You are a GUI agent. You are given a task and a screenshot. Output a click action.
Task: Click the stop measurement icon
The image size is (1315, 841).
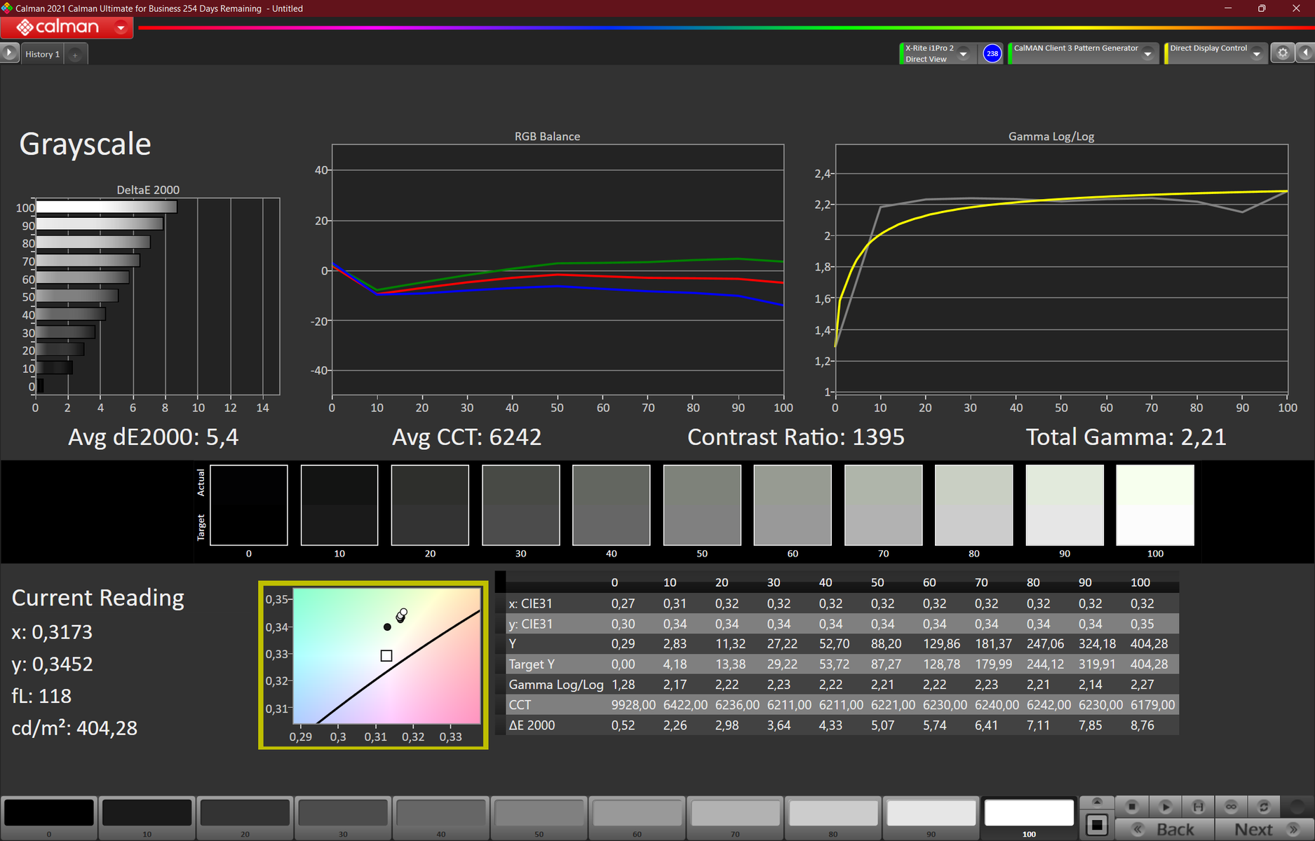(x=1131, y=807)
